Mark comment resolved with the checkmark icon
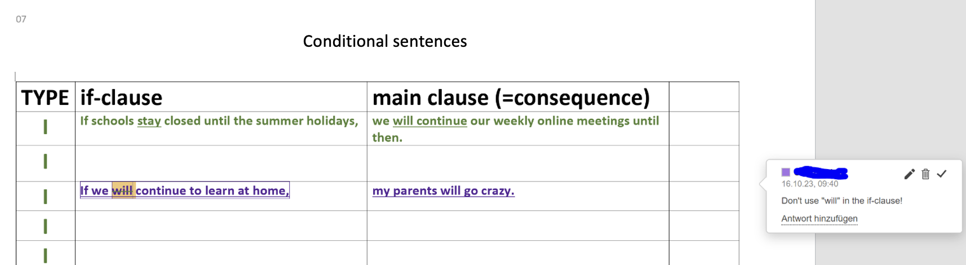Image resolution: width=966 pixels, height=265 pixels. (x=942, y=174)
